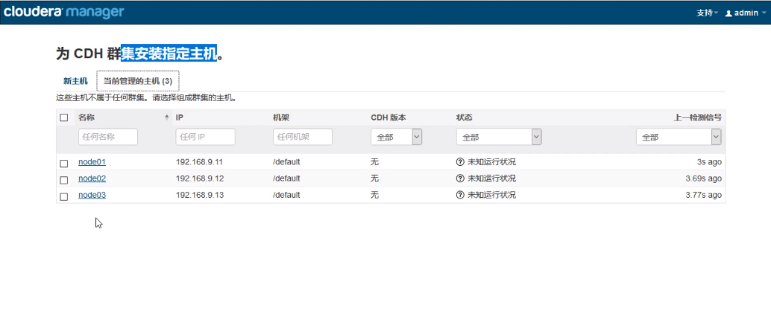Check the node03 row checkbox

pyautogui.click(x=63, y=196)
